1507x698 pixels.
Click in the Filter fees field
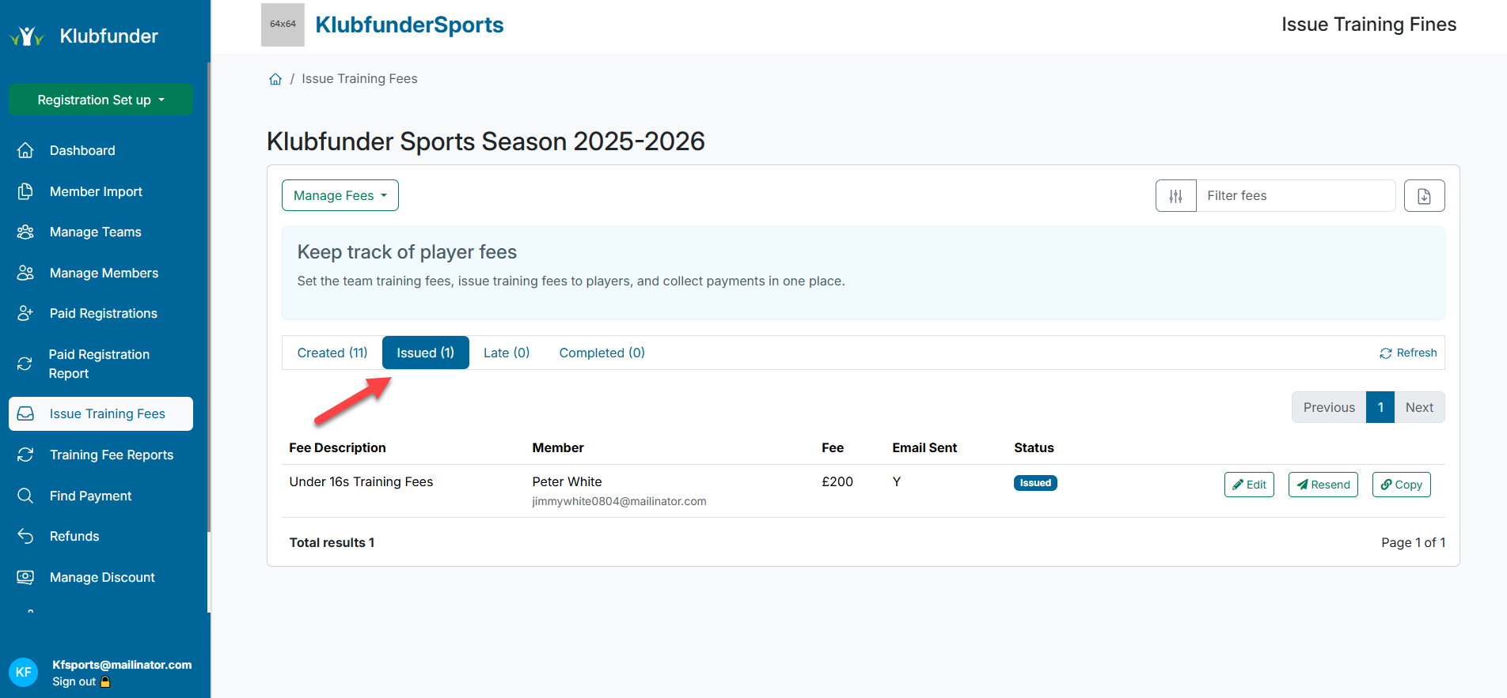[1295, 196]
